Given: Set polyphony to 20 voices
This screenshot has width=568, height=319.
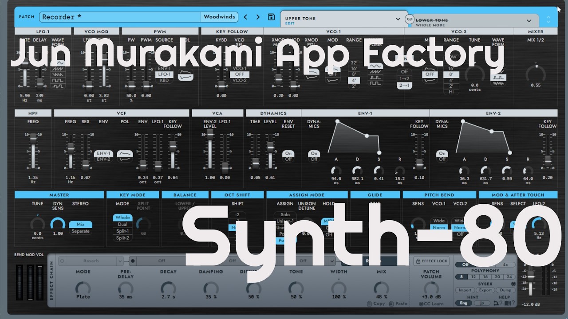Looking at the screenshot, I should [497, 277].
